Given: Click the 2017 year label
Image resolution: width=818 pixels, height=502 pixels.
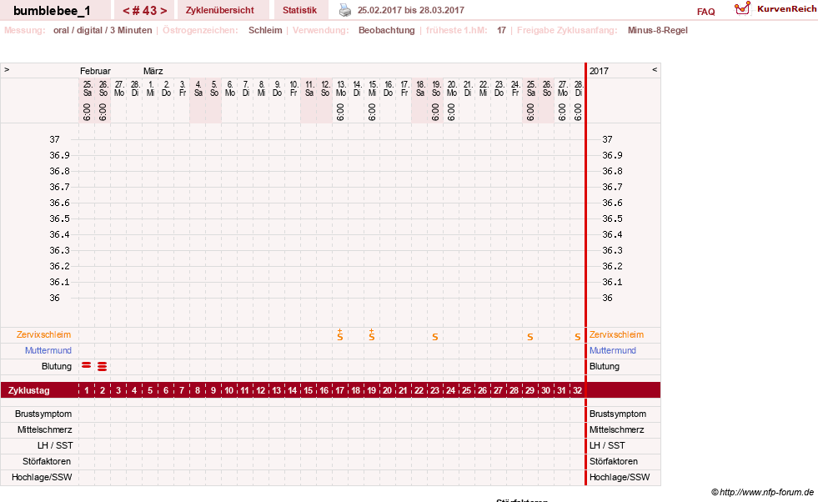Looking at the screenshot, I should (599, 71).
